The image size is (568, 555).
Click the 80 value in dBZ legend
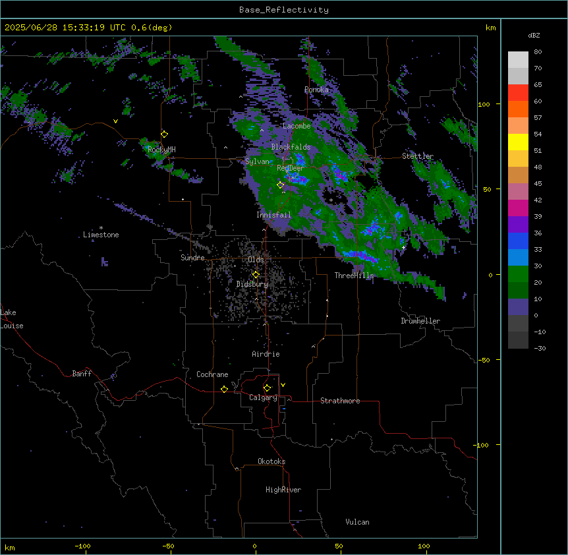click(x=538, y=52)
